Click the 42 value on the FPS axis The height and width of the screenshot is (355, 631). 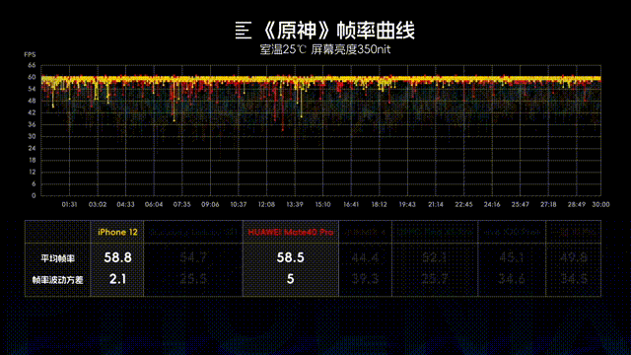tap(32, 112)
